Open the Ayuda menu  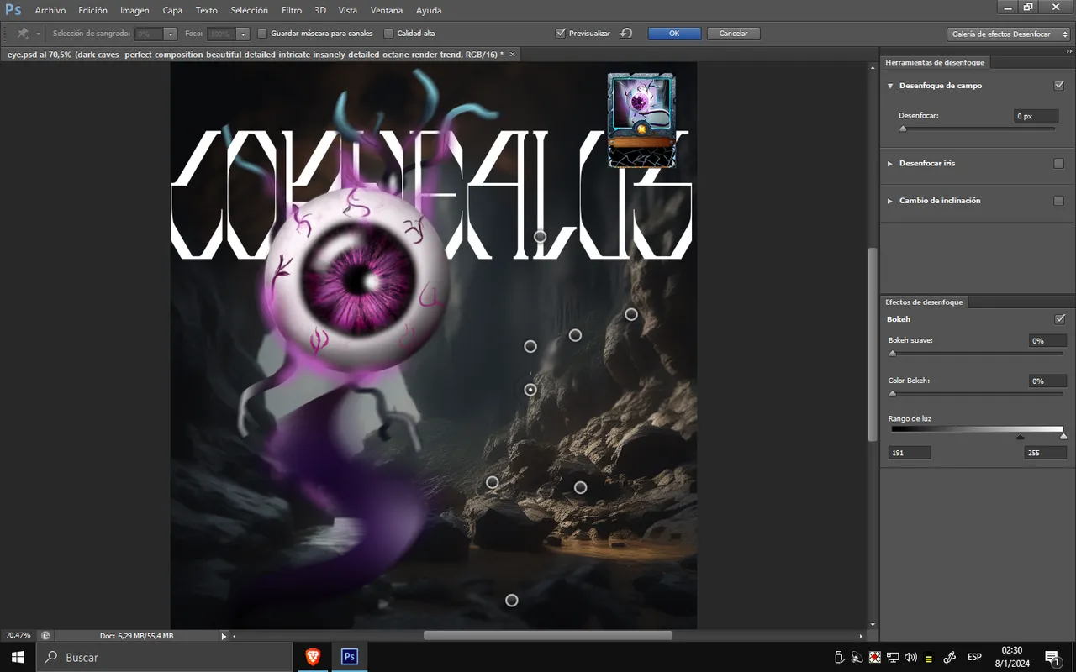pyautogui.click(x=429, y=11)
